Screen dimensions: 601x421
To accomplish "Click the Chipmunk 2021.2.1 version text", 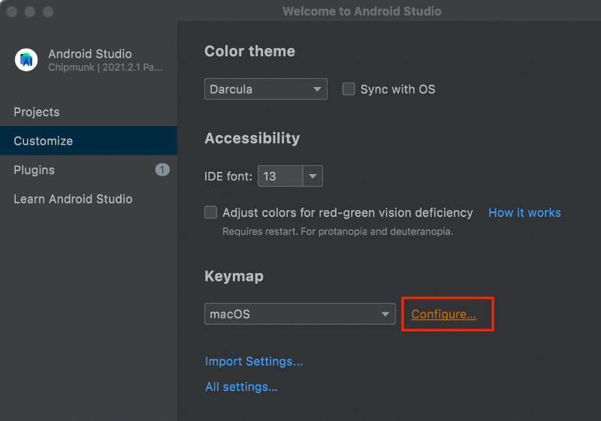I will point(105,68).
